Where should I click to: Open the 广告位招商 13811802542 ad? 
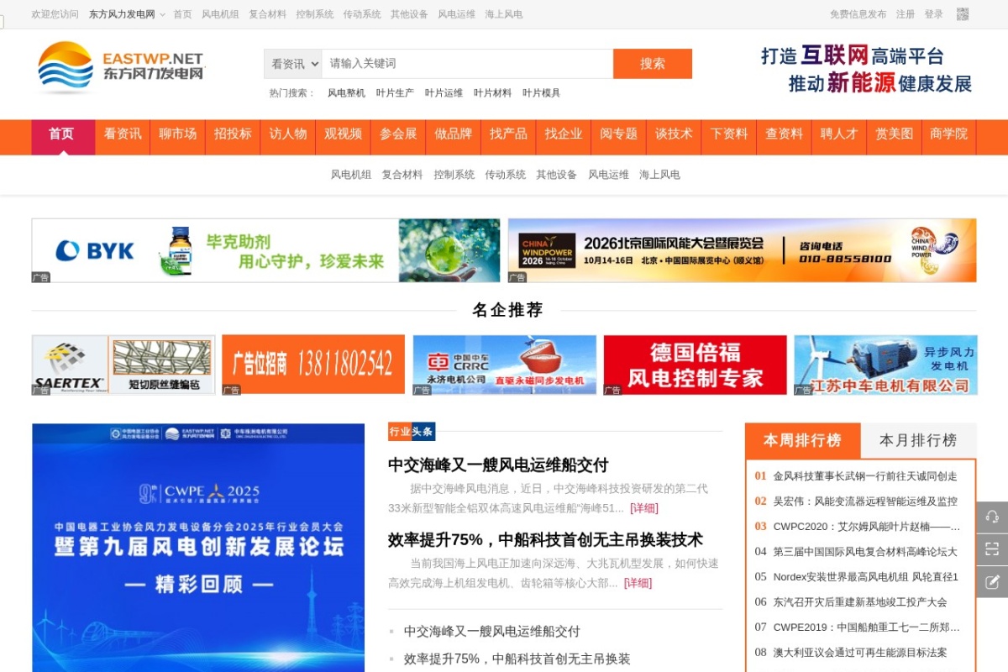[313, 365]
